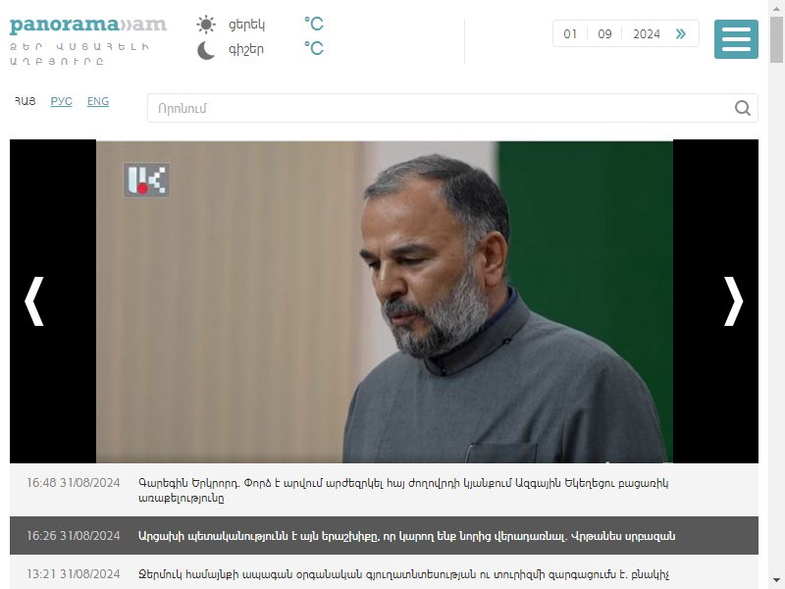Select the ՀԱՅ language option
The width and height of the screenshot is (785, 589).
pos(26,101)
